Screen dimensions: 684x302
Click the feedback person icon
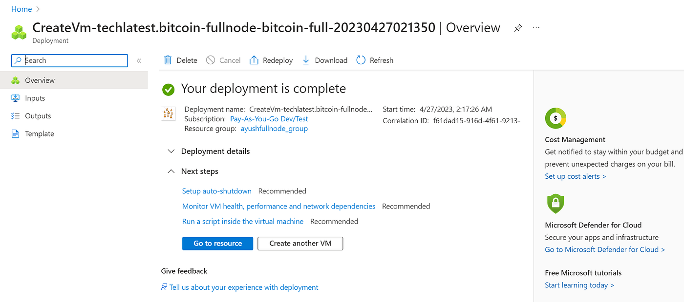(164, 287)
